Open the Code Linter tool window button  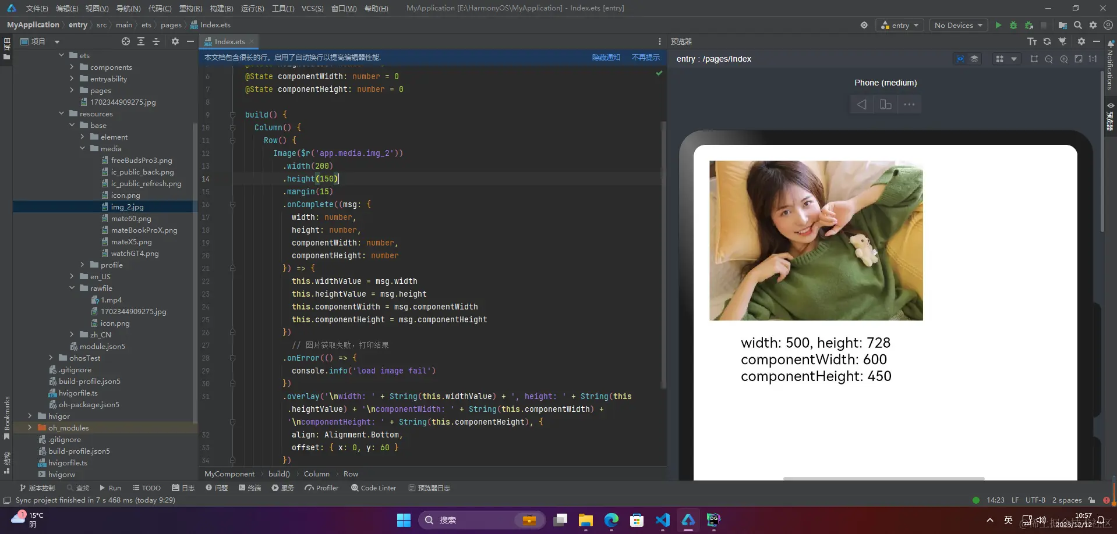coord(373,488)
